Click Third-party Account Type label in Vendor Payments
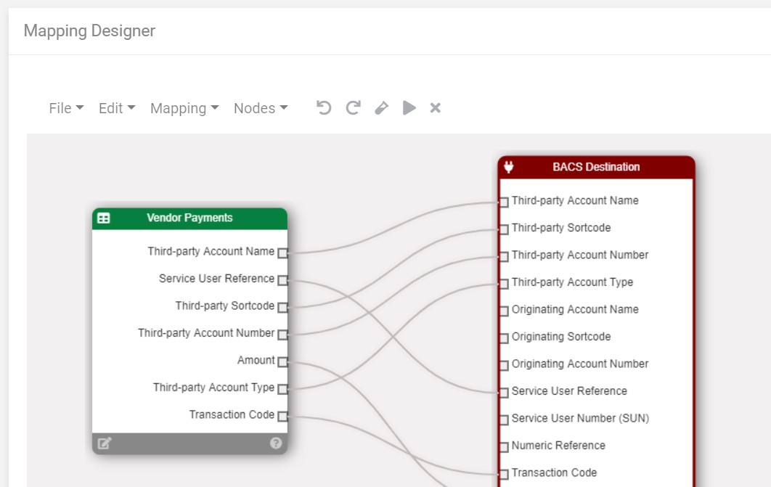The image size is (771, 487). coord(213,388)
